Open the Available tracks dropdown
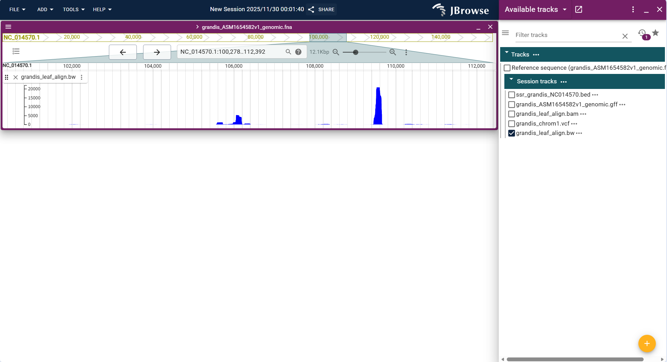667x362 pixels. pos(565,9)
